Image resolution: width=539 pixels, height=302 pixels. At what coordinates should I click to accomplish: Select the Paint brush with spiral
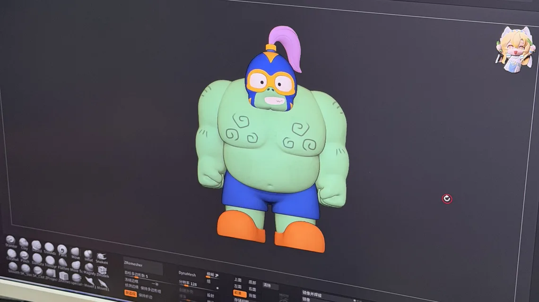tap(62, 250)
